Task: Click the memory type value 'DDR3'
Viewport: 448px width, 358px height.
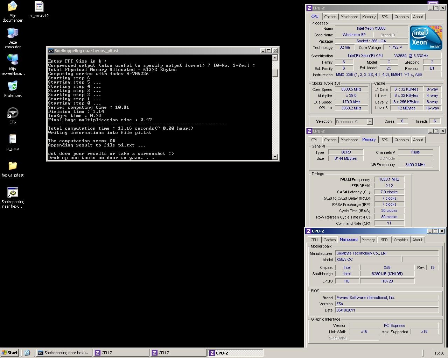Action: (346, 152)
